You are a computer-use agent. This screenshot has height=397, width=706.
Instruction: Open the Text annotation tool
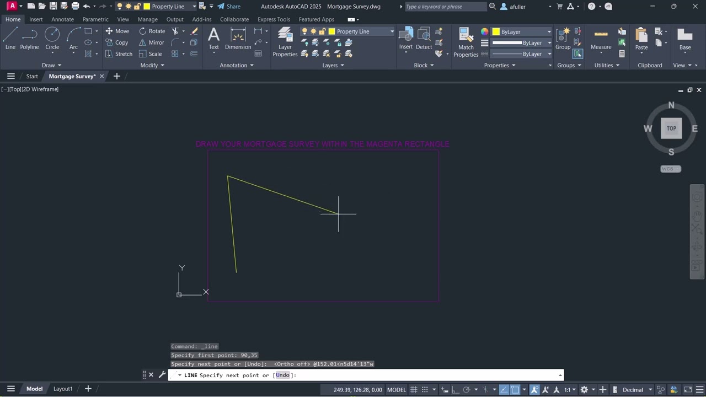coord(213,39)
